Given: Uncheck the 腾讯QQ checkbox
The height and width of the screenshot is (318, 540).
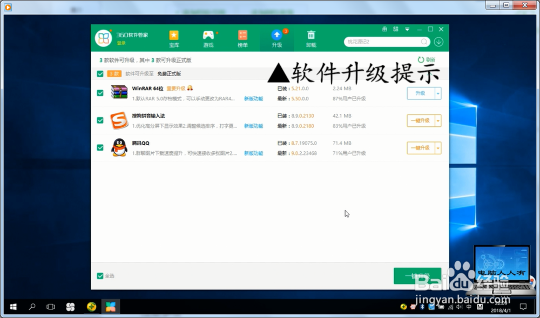Looking at the screenshot, I should pyautogui.click(x=100, y=147).
